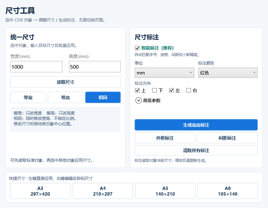
Task: Apply the 相同 size button
Action: (103, 97)
